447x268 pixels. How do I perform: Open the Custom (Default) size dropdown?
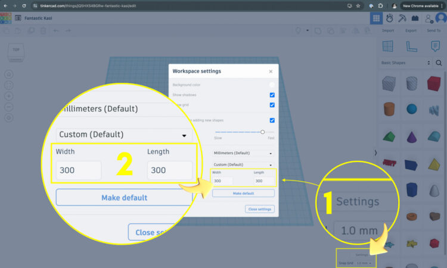(x=243, y=164)
